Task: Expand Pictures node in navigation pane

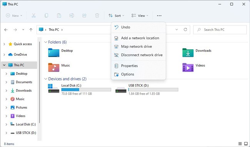Action: [x=7, y=107]
